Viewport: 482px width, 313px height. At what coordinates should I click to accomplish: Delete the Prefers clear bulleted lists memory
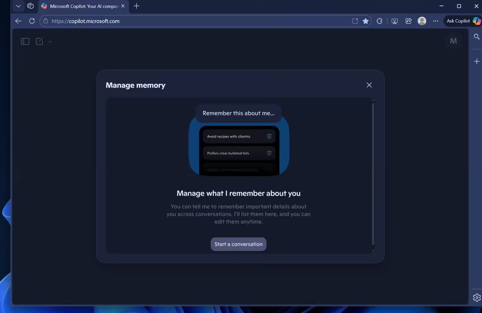pos(269,153)
